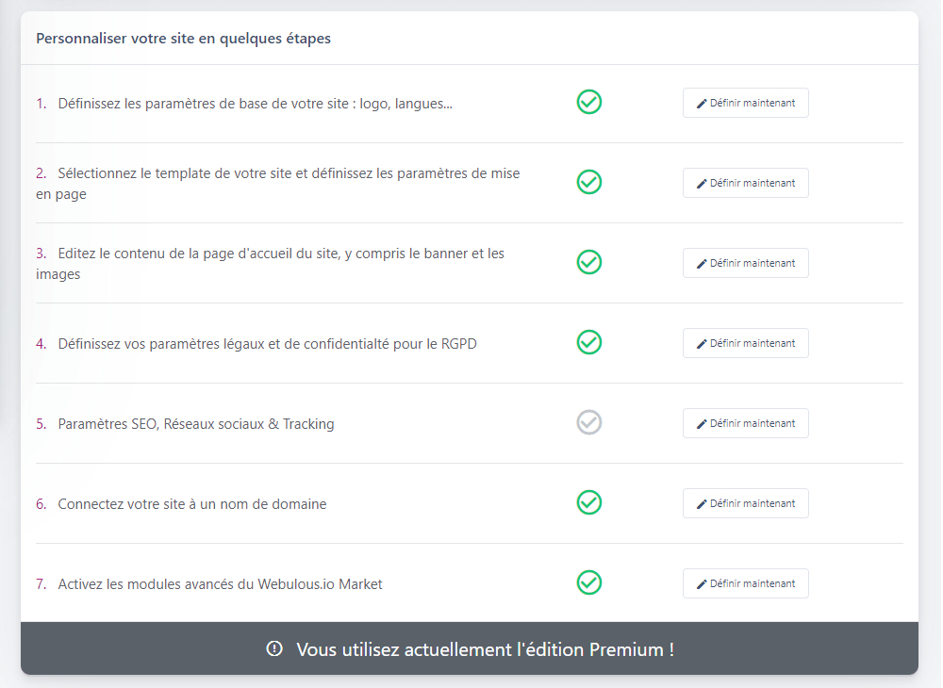Click 'Définir maintenant' for template selection
943x688 pixels.
point(745,183)
